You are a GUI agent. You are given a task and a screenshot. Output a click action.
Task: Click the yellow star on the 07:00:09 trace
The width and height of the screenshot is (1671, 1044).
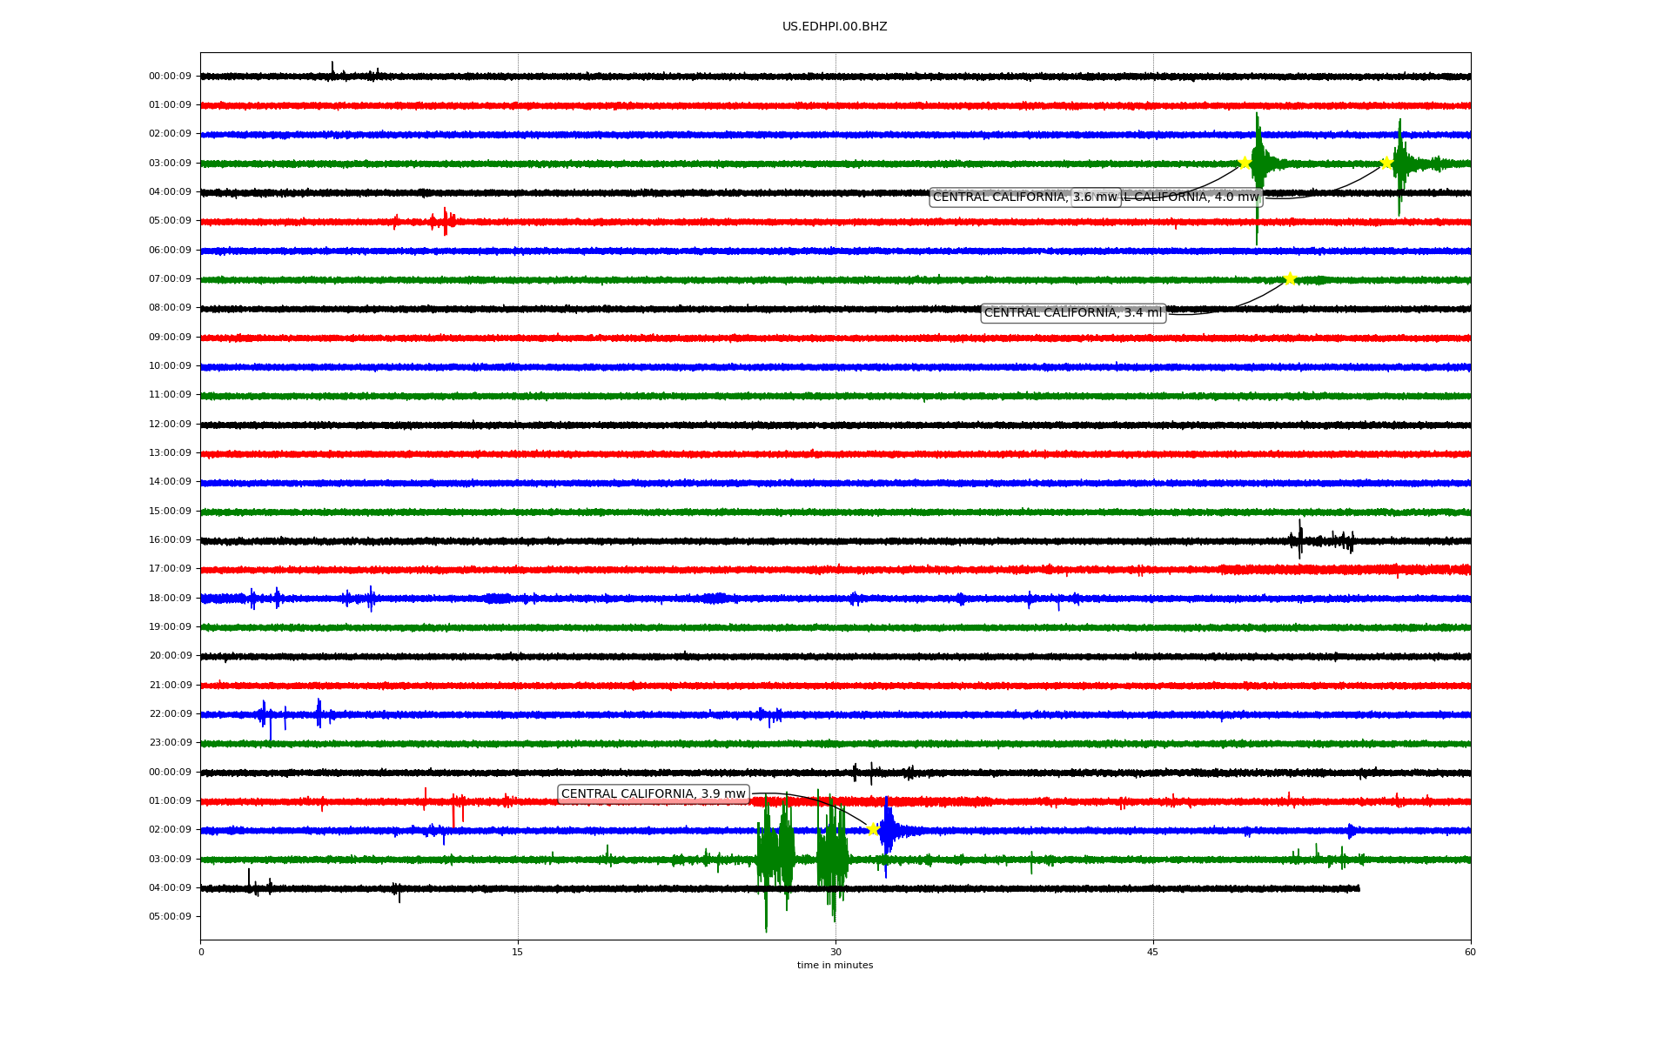point(1290,278)
